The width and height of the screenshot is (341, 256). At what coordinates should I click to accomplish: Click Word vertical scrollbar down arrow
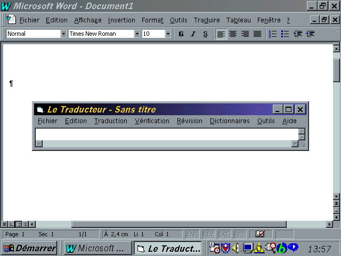(336, 197)
